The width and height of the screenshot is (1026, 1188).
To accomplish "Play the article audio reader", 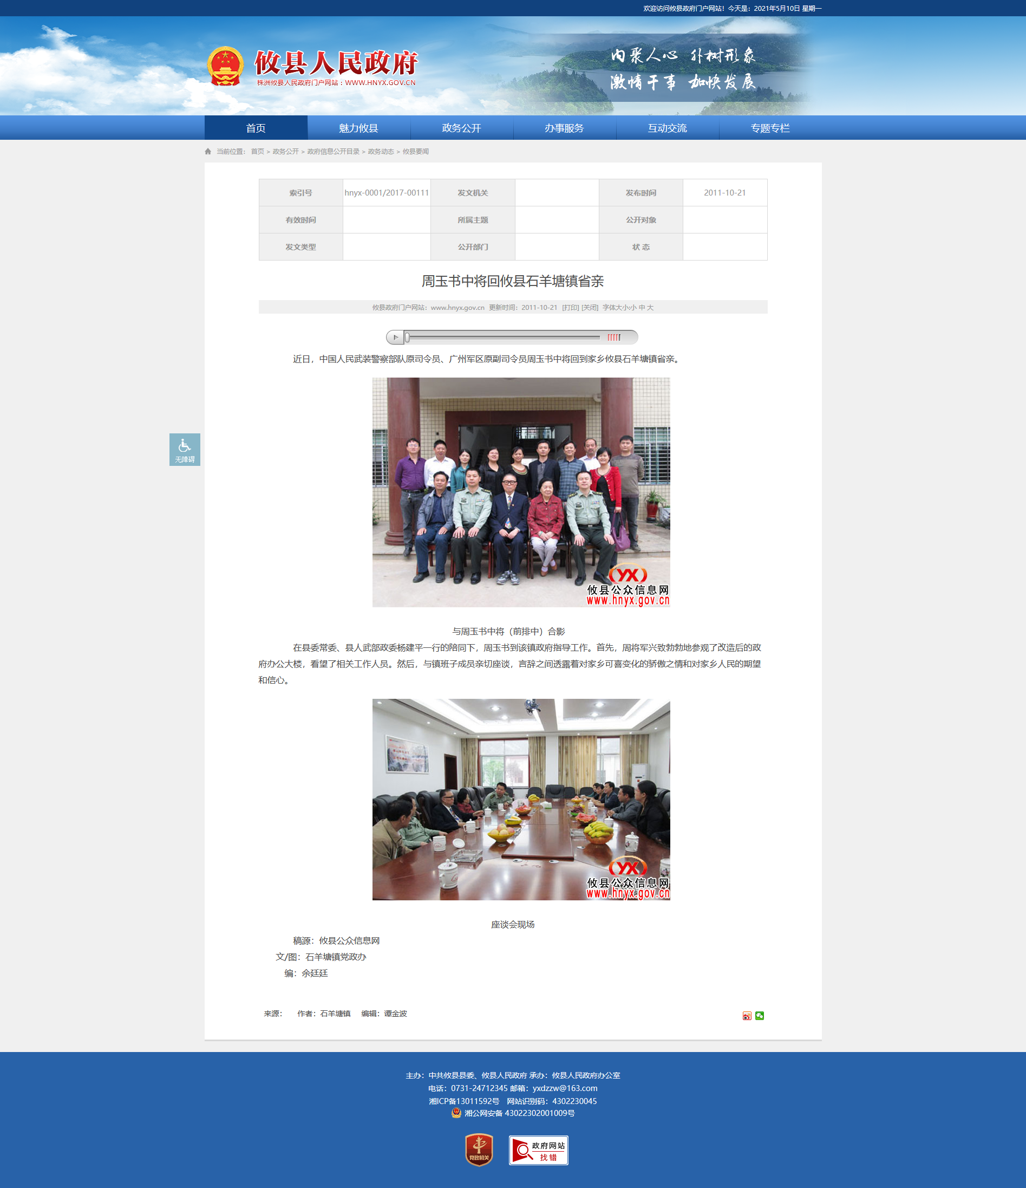I will pyautogui.click(x=395, y=337).
